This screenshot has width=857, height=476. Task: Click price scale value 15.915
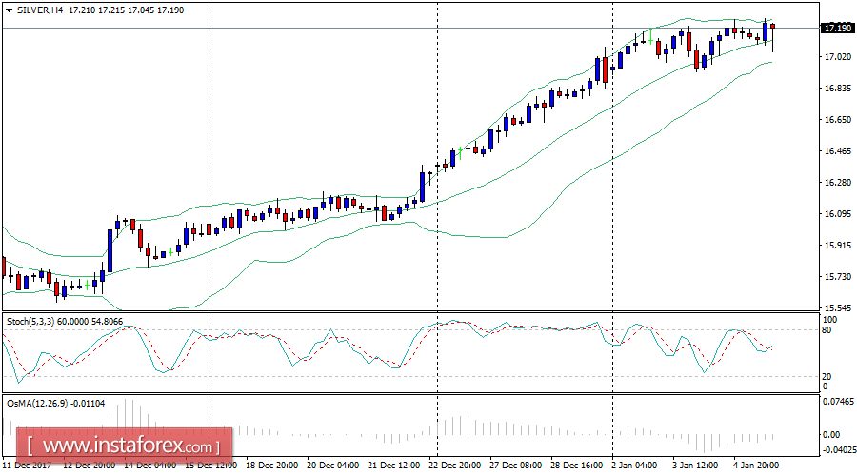pos(838,246)
